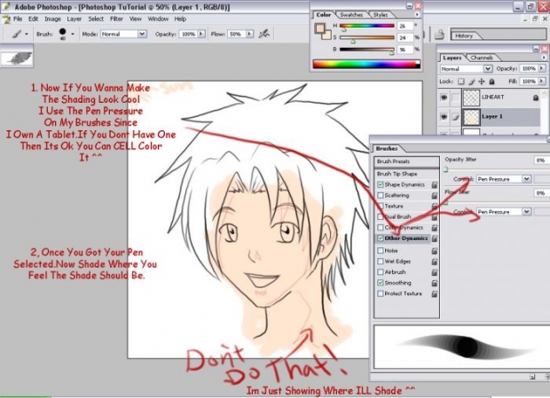
Task: Open the Brush tool preset picker
Action: tap(20, 34)
